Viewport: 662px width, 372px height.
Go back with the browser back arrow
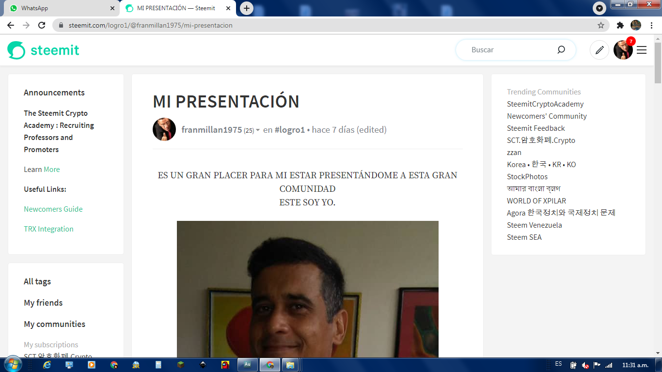coord(11,25)
